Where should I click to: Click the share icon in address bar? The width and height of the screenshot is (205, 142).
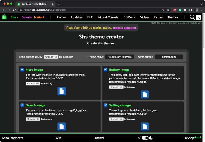163,10
